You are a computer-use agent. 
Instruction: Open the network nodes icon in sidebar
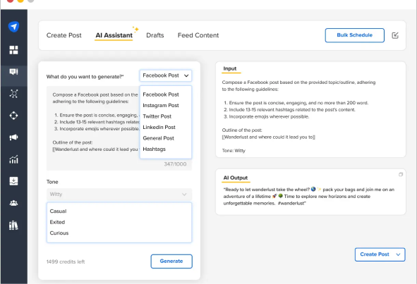pyautogui.click(x=14, y=94)
